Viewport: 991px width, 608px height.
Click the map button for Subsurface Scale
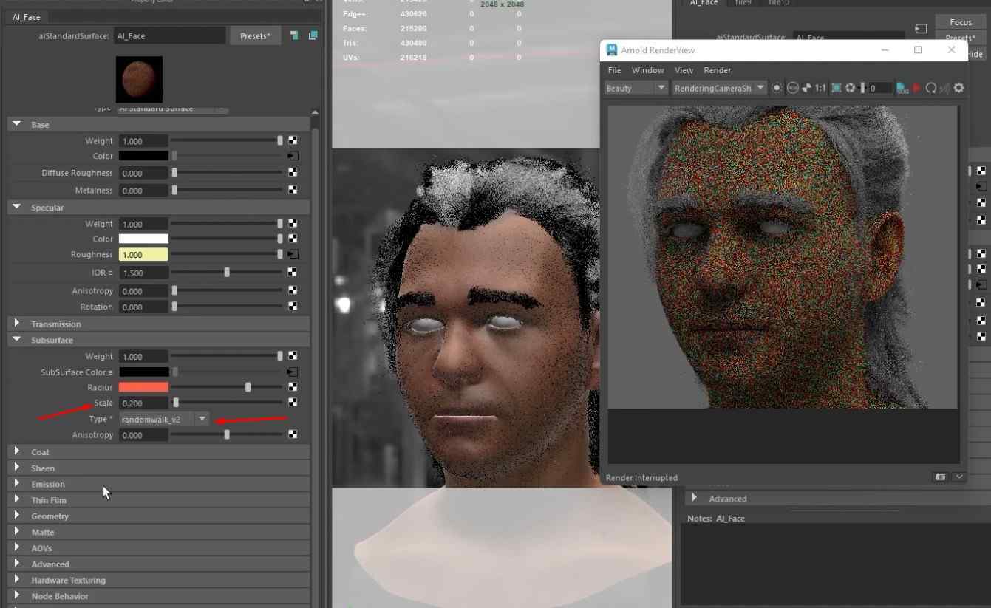coord(293,403)
